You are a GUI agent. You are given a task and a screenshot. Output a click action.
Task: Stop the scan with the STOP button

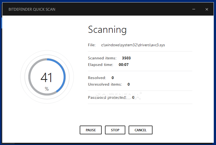[115, 130]
